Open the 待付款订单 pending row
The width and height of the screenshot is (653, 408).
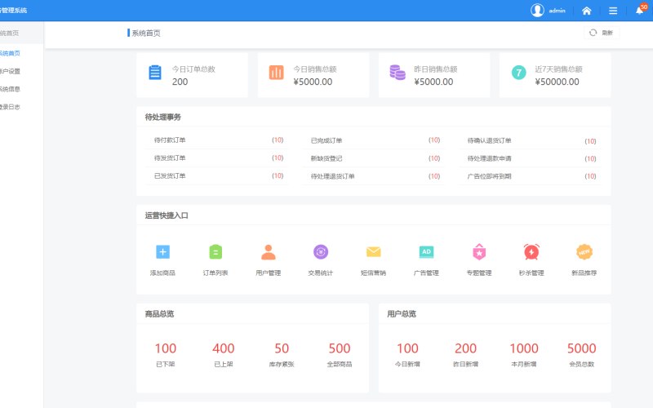click(x=218, y=140)
